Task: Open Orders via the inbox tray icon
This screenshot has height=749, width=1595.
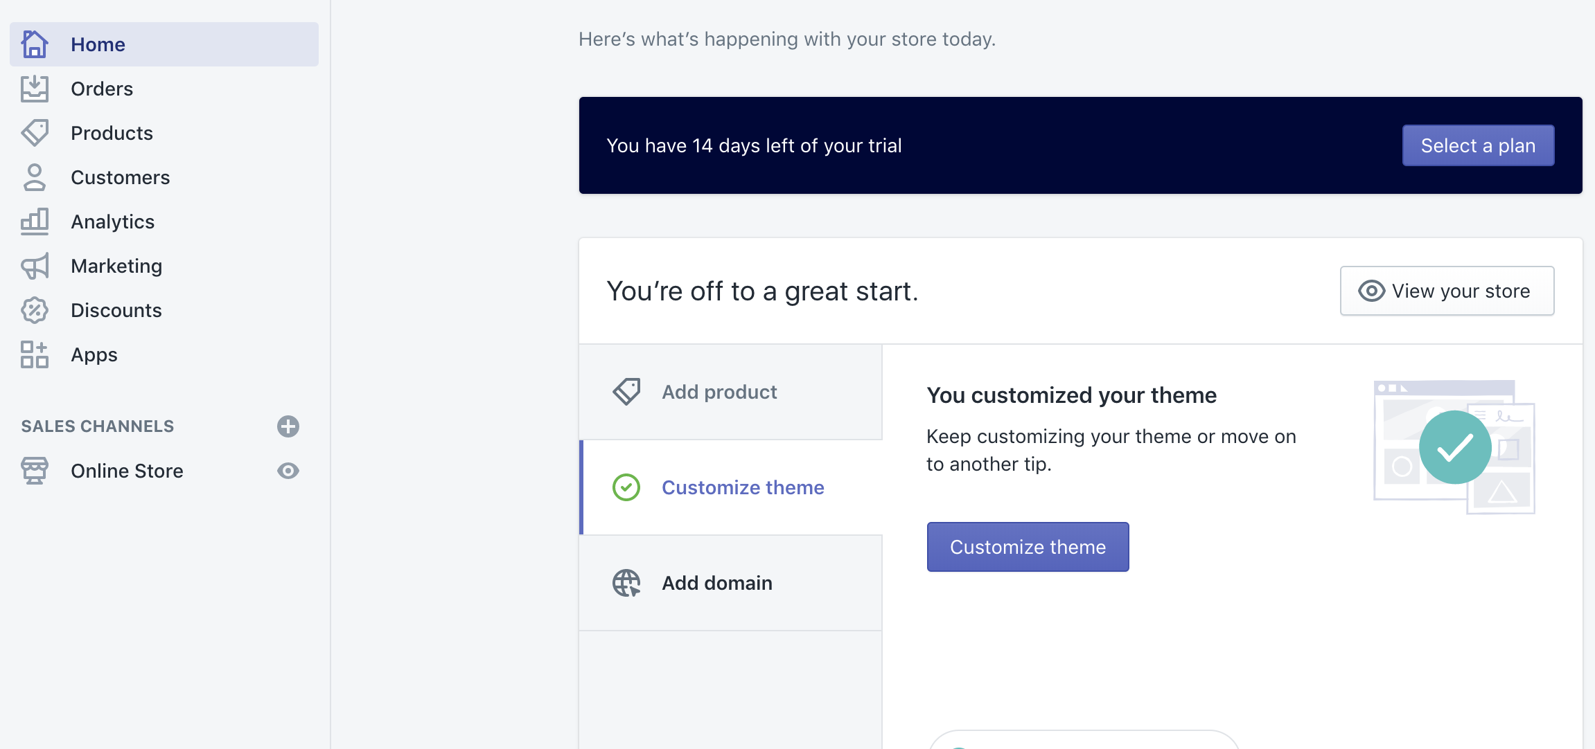Action: pos(34,89)
